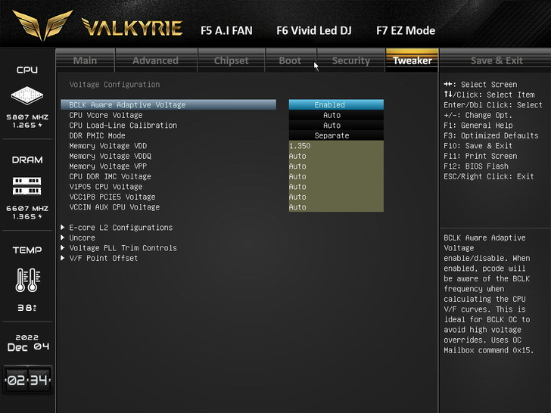
Task: Click the 02:34 clock display
Action: (28, 380)
